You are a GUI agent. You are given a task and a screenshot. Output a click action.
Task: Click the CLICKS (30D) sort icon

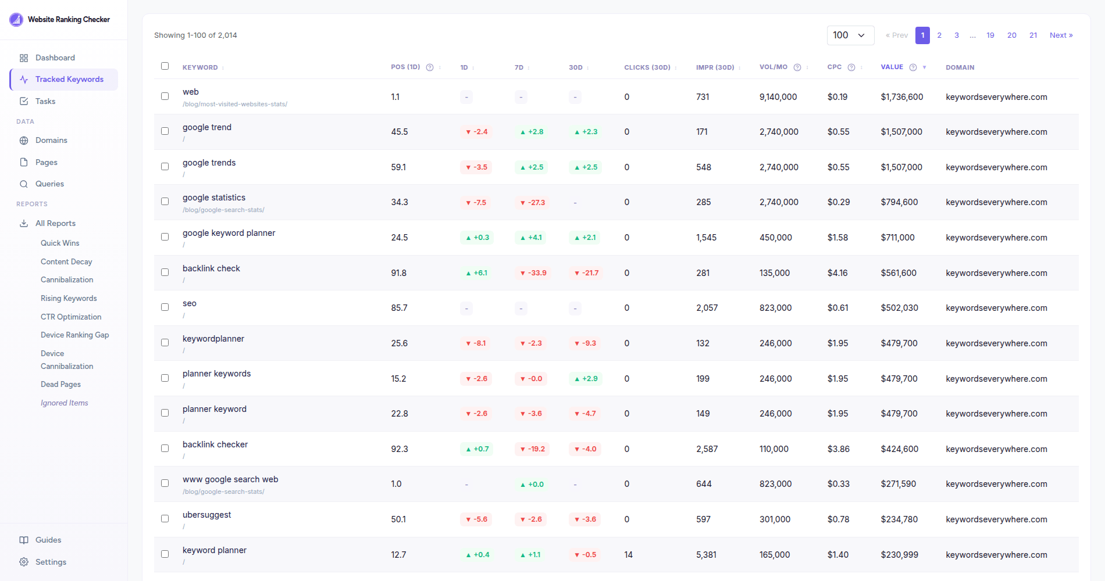pos(676,68)
